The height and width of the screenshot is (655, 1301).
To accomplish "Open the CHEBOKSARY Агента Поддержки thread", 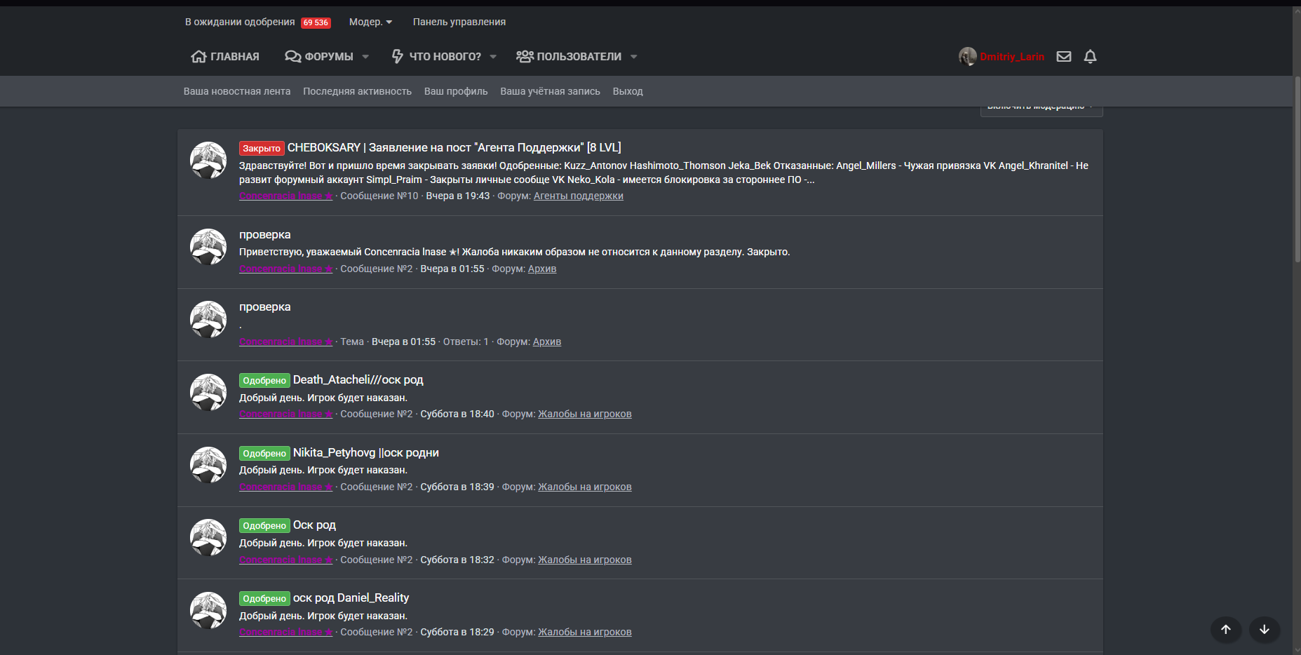I will coord(454,148).
